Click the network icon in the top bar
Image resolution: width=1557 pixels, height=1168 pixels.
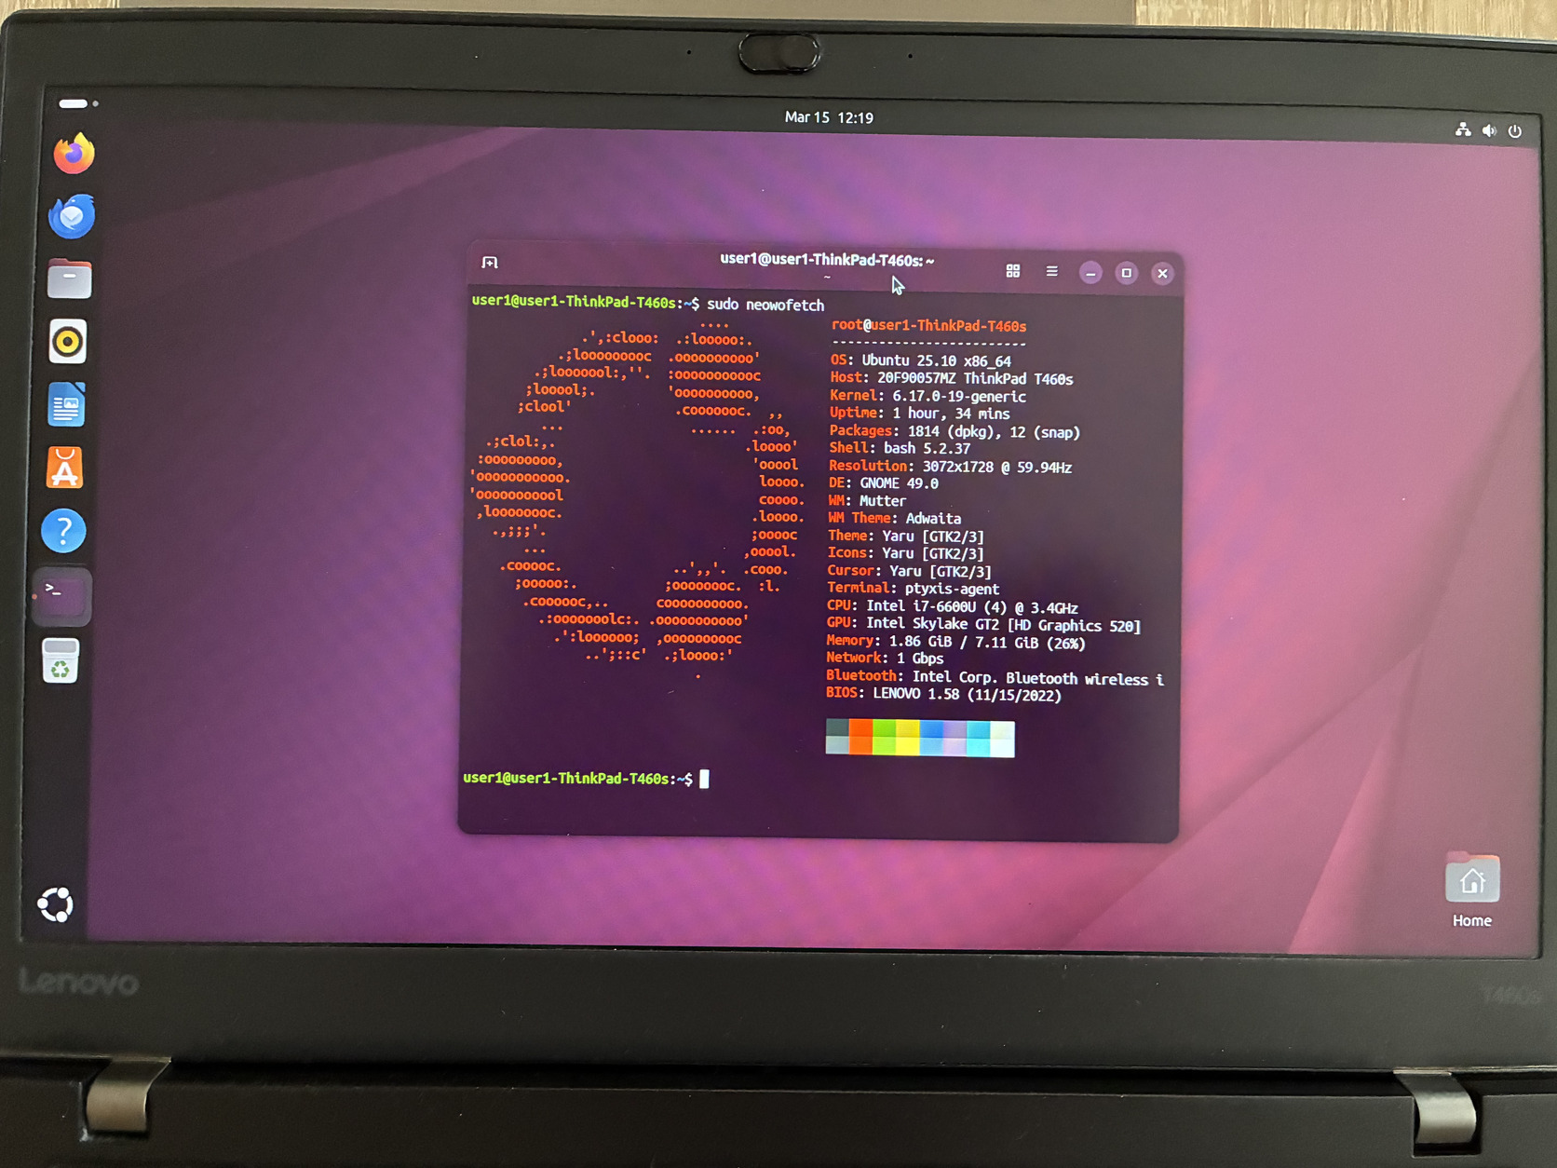1463,130
